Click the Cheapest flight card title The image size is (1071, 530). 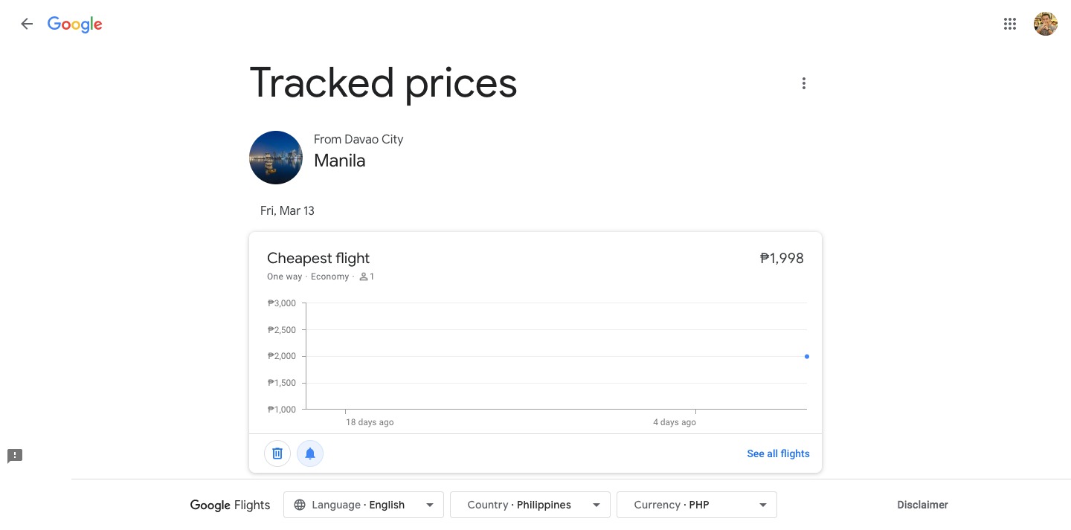tap(318, 258)
